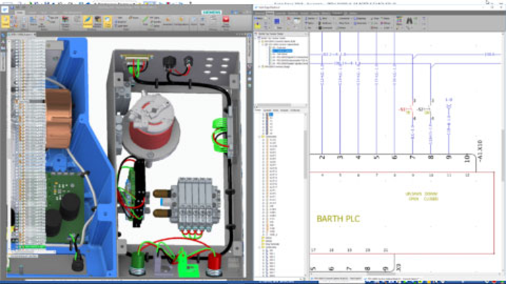Click the red coil component in the 3D view

click(x=150, y=134)
